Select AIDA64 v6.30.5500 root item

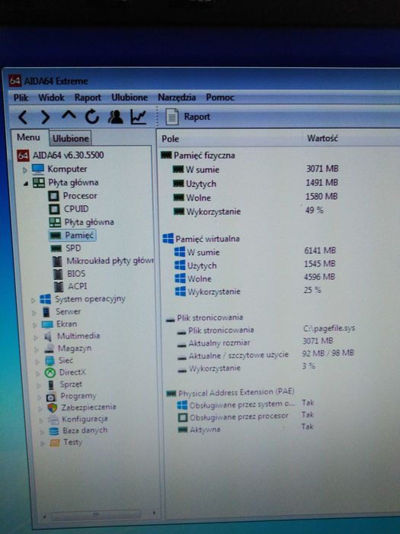(x=68, y=156)
